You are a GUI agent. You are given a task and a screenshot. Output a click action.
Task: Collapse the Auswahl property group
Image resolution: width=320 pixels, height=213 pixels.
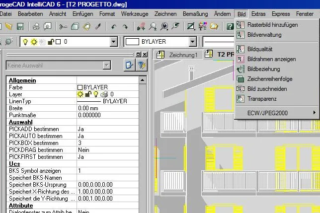tap(20, 122)
